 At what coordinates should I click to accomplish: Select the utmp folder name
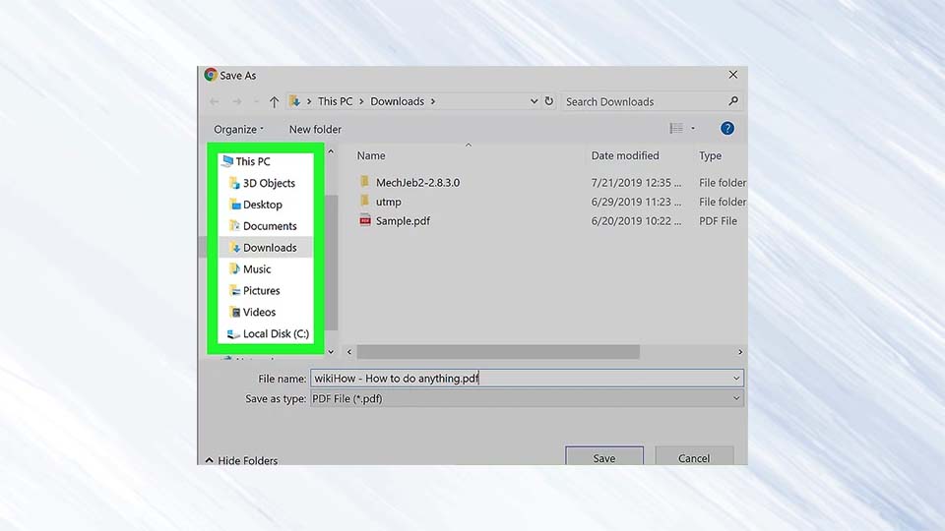tap(389, 202)
